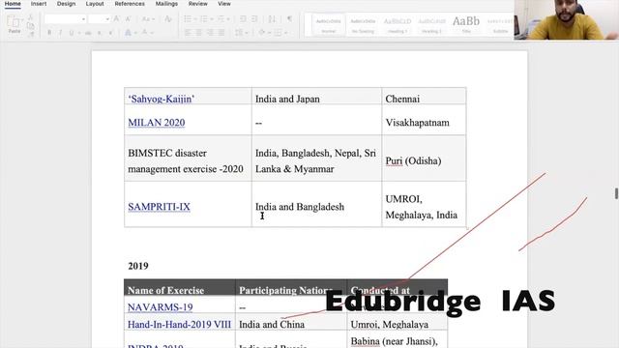Justify the paragraph text
Image resolution: width=619 pixels, height=348 pixels.
click(x=221, y=33)
